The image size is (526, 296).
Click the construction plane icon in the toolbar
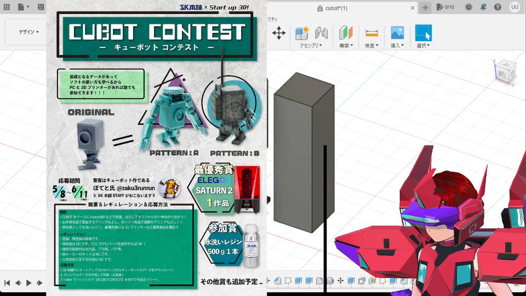pos(346,33)
